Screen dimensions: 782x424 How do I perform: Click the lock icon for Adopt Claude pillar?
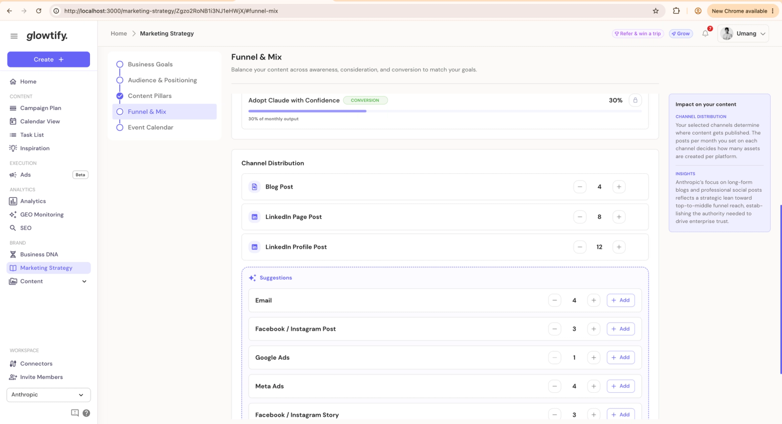tap(635, 101)
